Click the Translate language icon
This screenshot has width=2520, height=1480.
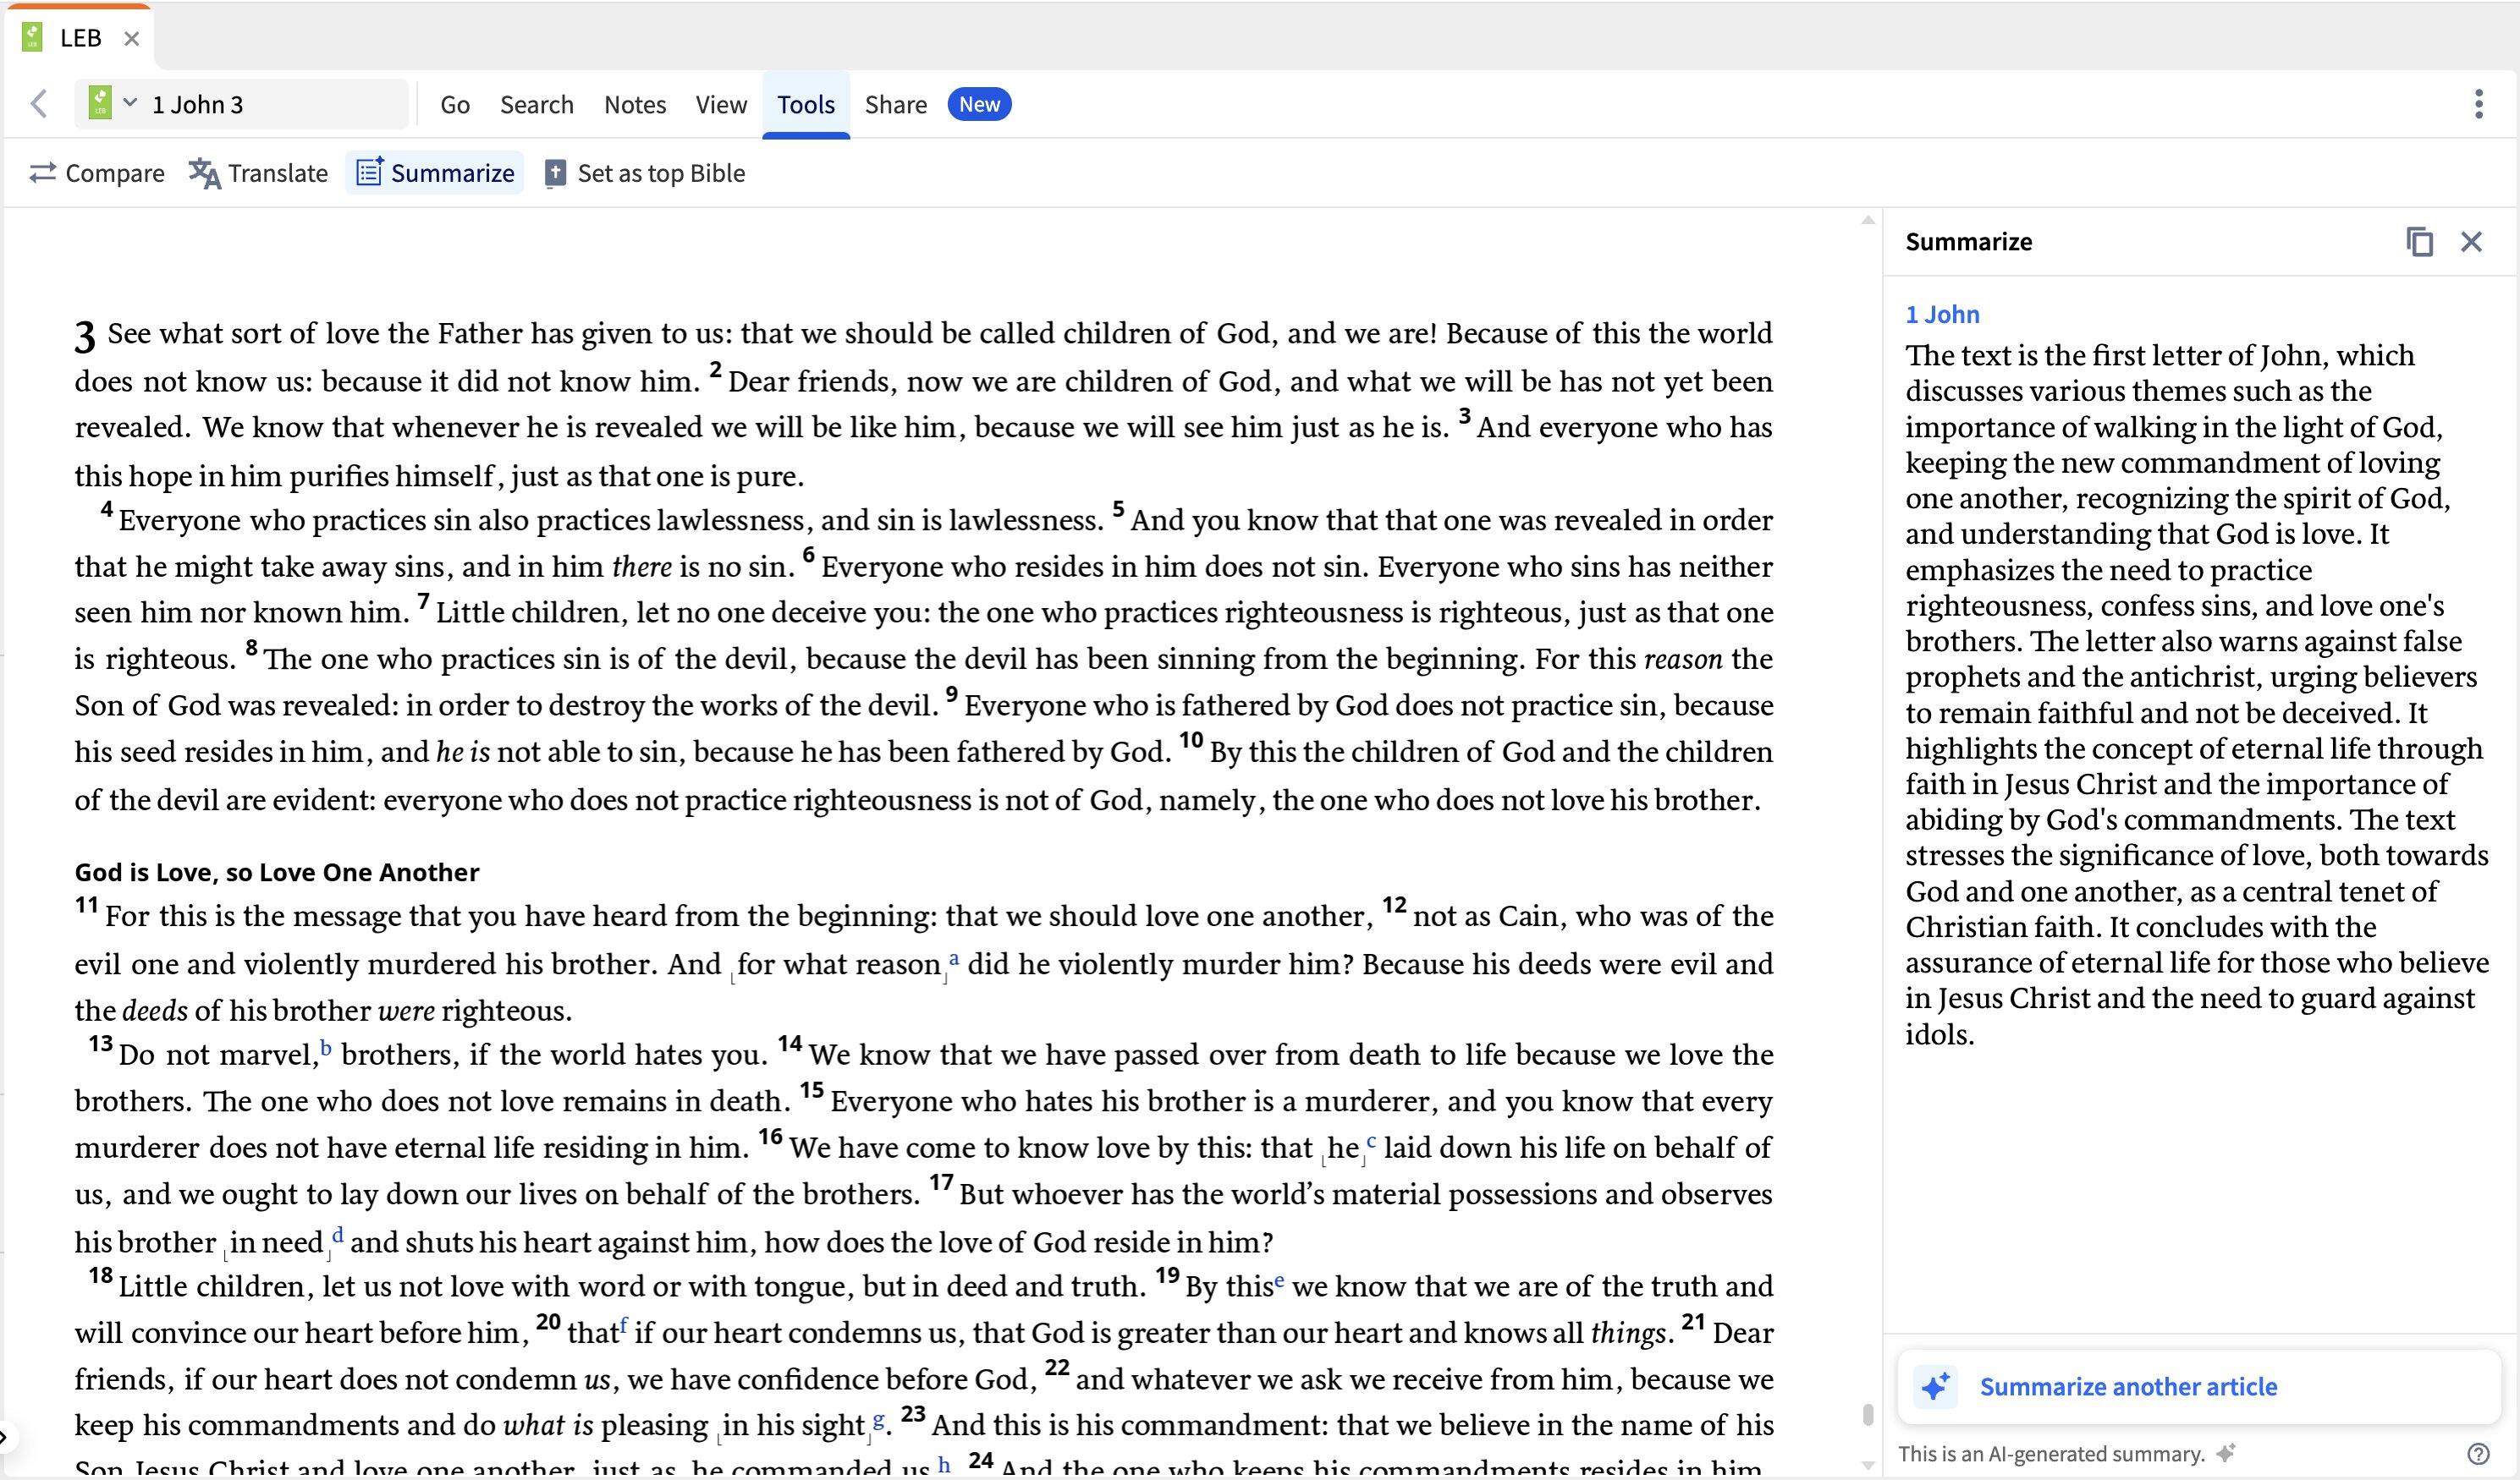[x=204, y=173]
